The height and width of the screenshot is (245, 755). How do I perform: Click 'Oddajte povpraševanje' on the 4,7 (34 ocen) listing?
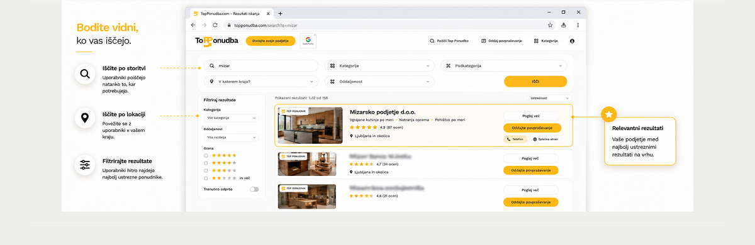(531, 170)
